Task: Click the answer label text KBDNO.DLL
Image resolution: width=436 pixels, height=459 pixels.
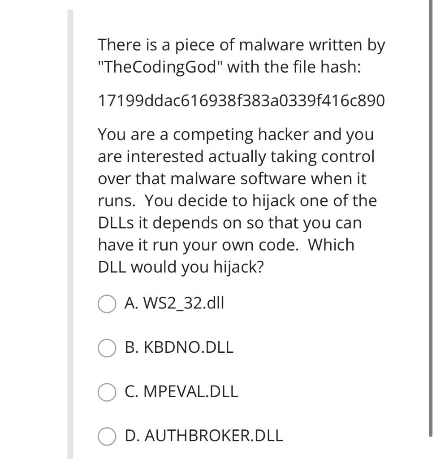Action: (188, 347)
